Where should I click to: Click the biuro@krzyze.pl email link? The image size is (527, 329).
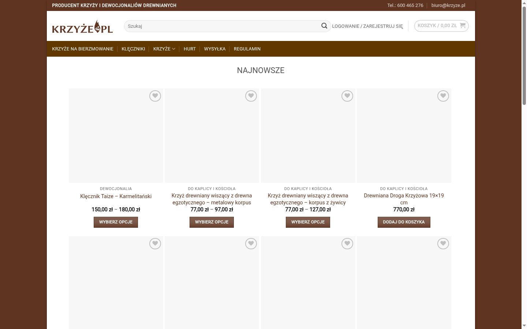(x=448, y=5)
